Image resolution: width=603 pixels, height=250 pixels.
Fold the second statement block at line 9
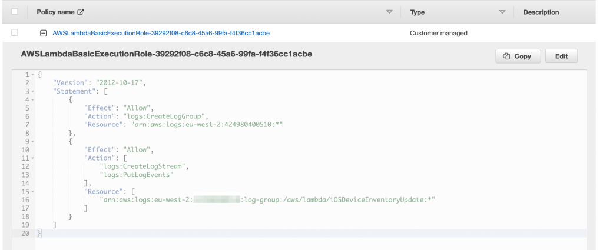tap(31, 141)
